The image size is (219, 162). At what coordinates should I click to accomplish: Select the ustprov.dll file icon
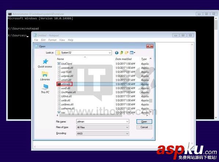tap(59, 76)
